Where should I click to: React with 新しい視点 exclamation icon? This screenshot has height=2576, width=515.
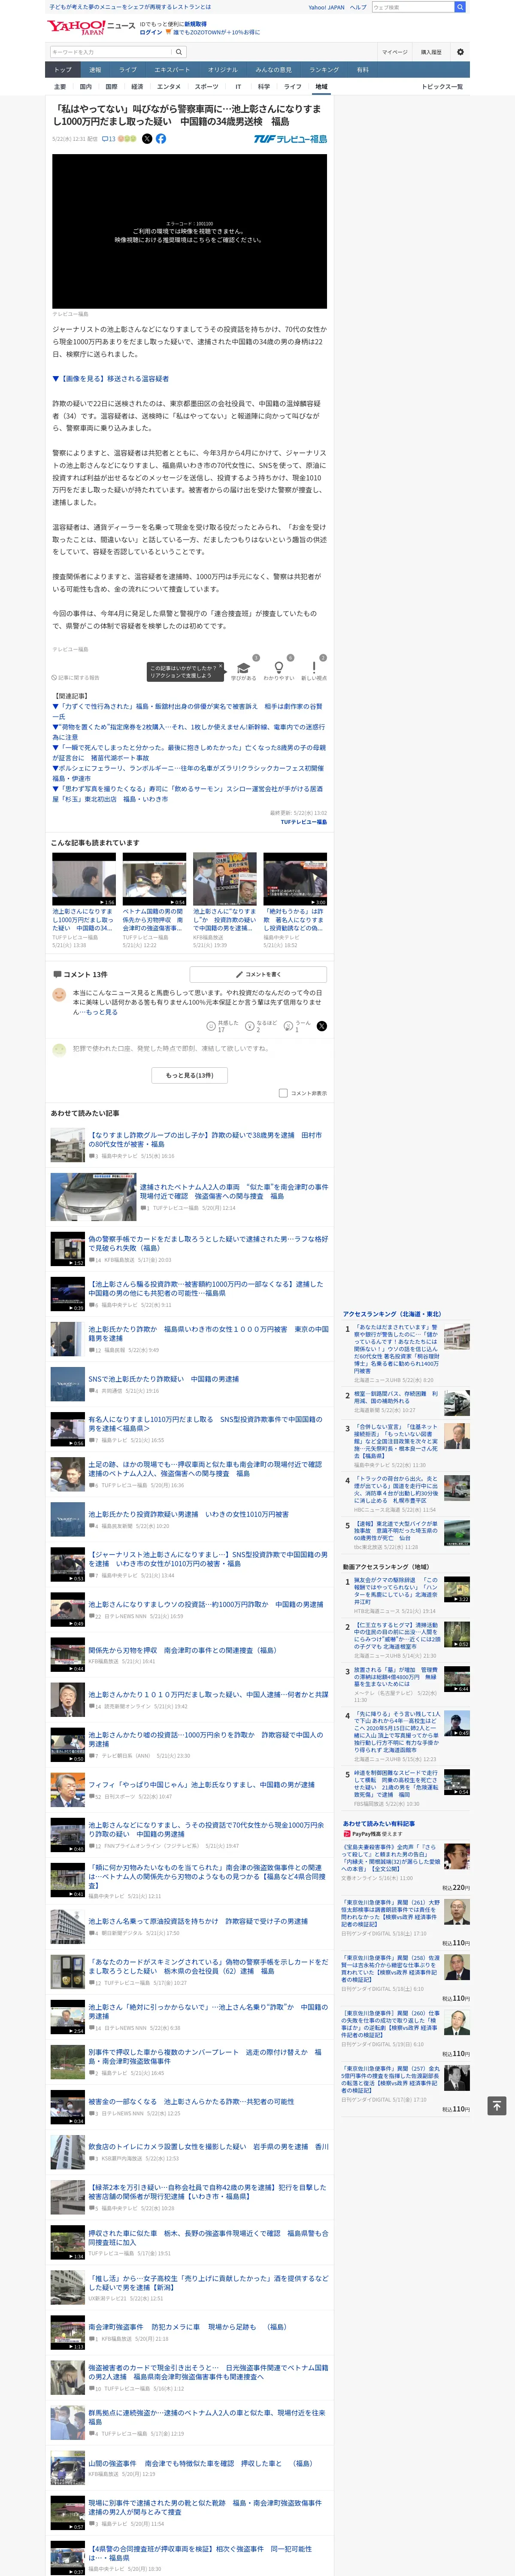click(314, 668)
